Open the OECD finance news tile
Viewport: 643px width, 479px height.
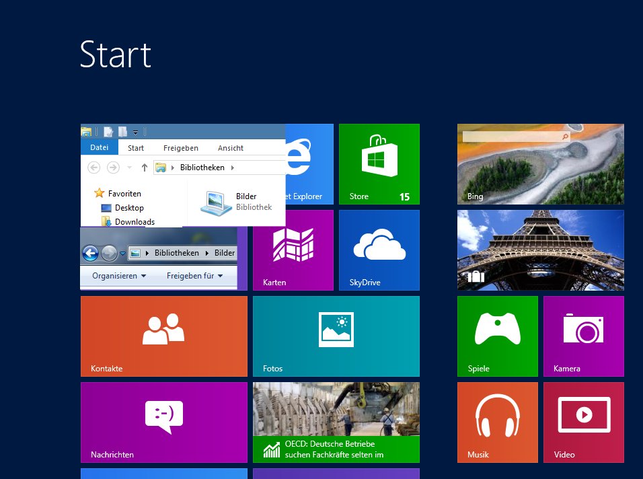336,422
